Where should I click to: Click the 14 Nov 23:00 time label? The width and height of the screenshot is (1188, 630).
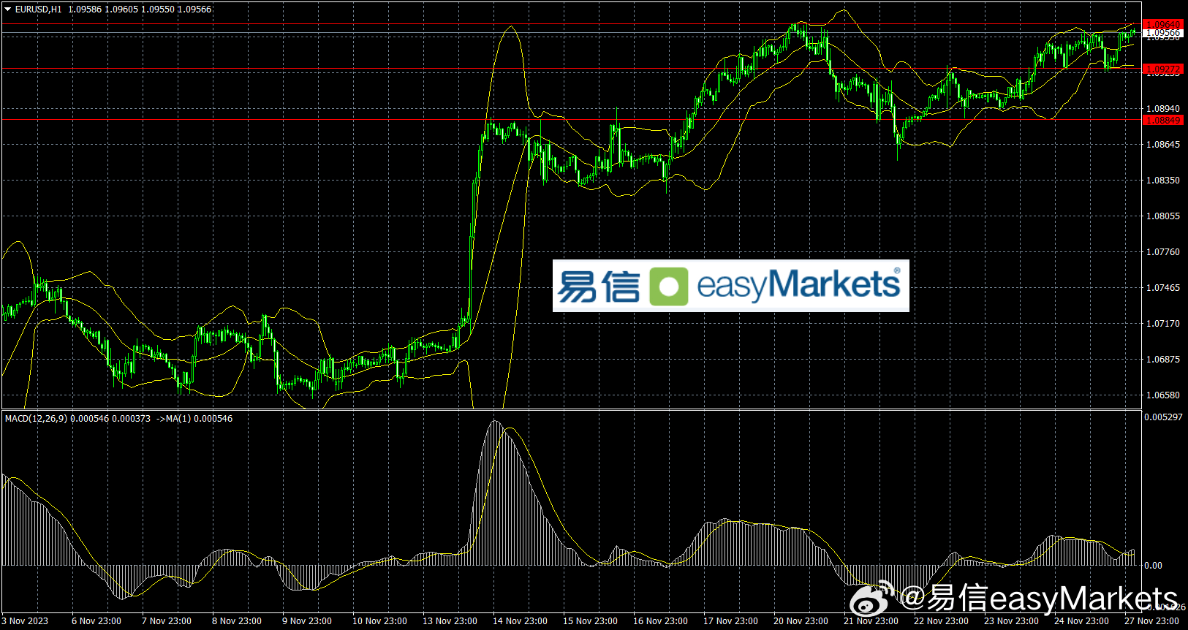(520, 621)
